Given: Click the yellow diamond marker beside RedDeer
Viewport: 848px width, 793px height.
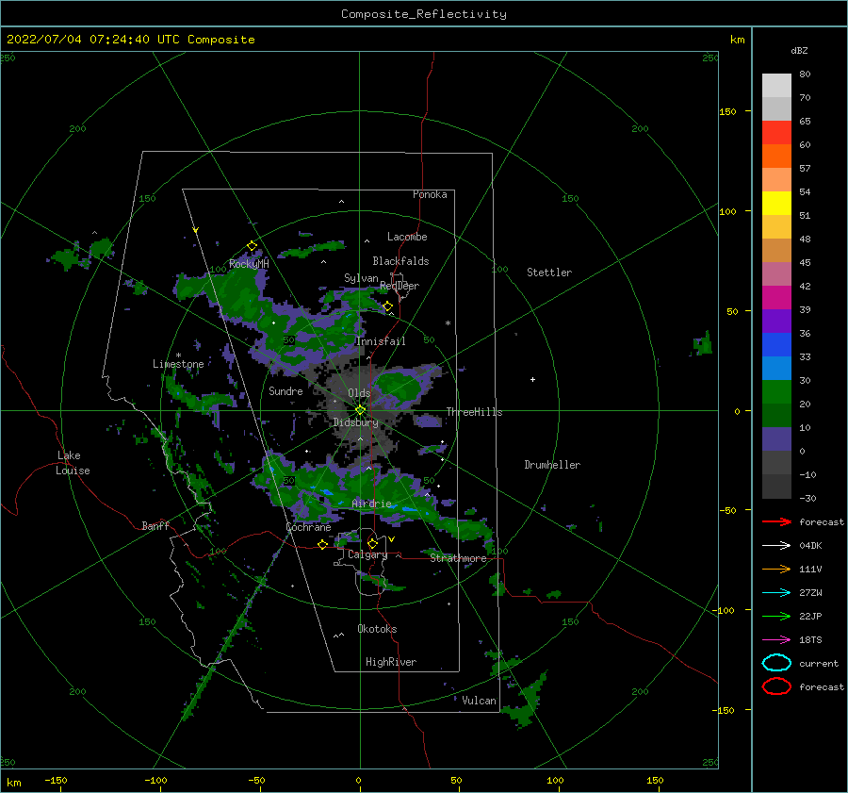Looking at the screenshot, I should click(388, 306).
